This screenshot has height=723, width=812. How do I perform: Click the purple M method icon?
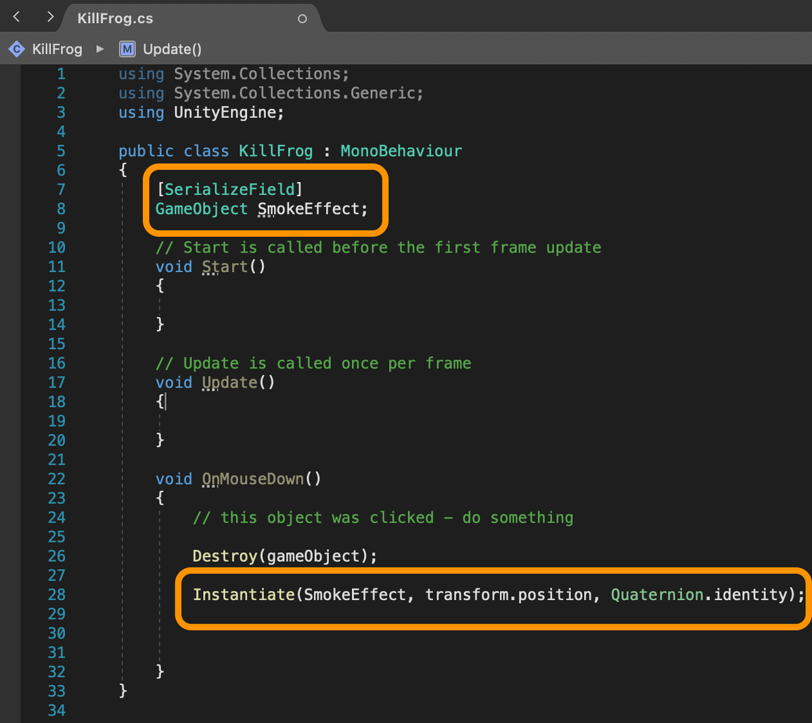(x=127, y=49)
